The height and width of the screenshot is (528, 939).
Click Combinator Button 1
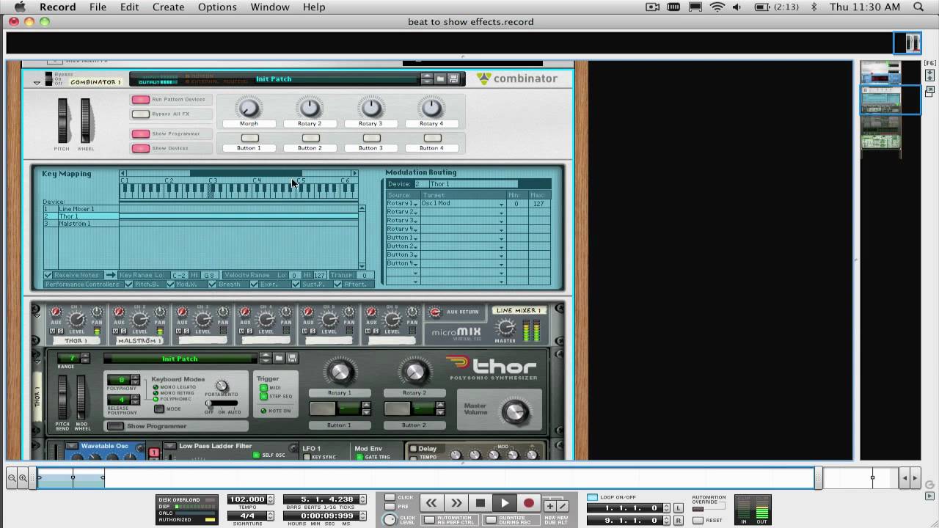tap(249, 138)
